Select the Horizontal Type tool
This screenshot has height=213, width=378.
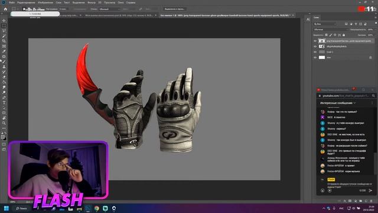[4, 102]
